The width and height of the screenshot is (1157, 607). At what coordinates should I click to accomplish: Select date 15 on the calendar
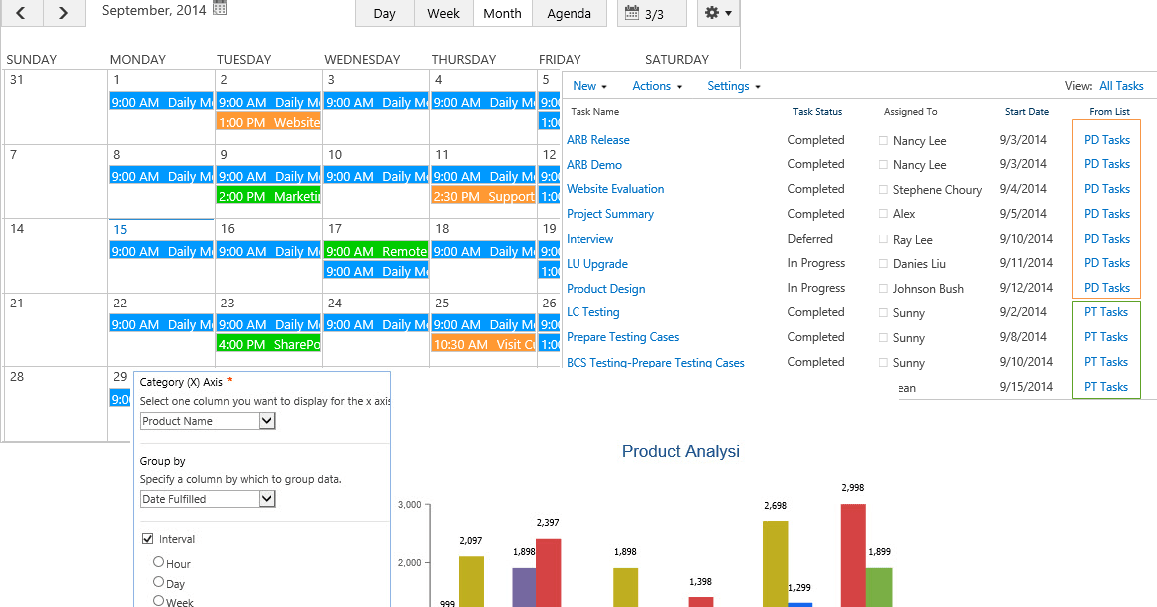(x=120, y=229)
